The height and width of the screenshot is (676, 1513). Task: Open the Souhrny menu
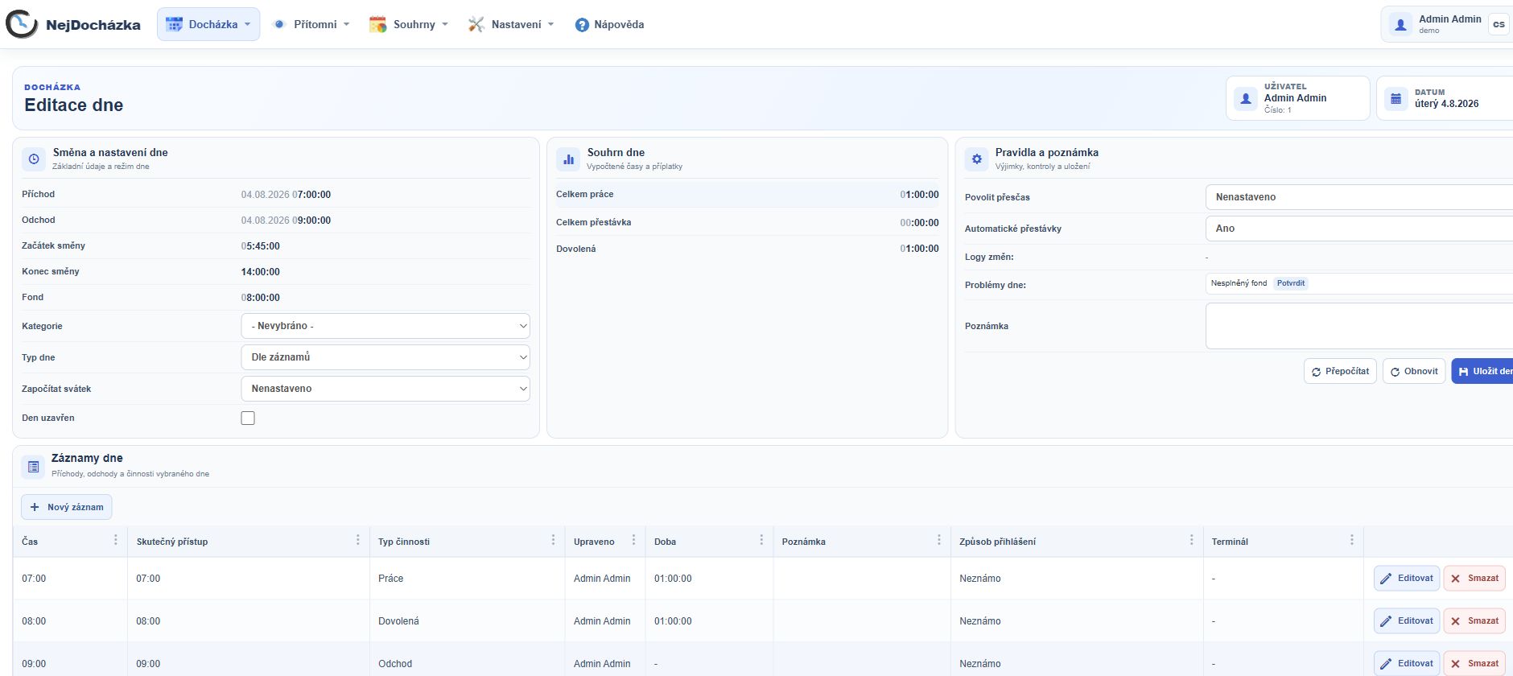(409, 24)
